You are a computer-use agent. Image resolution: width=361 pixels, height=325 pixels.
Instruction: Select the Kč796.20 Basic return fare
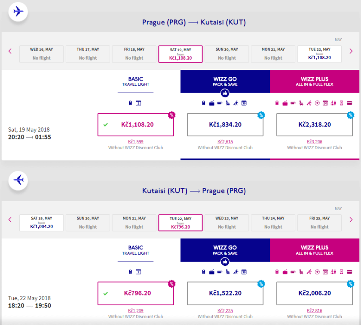click(135, 293)
